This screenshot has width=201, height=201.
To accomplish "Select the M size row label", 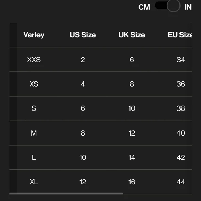I will click(34, 133).
